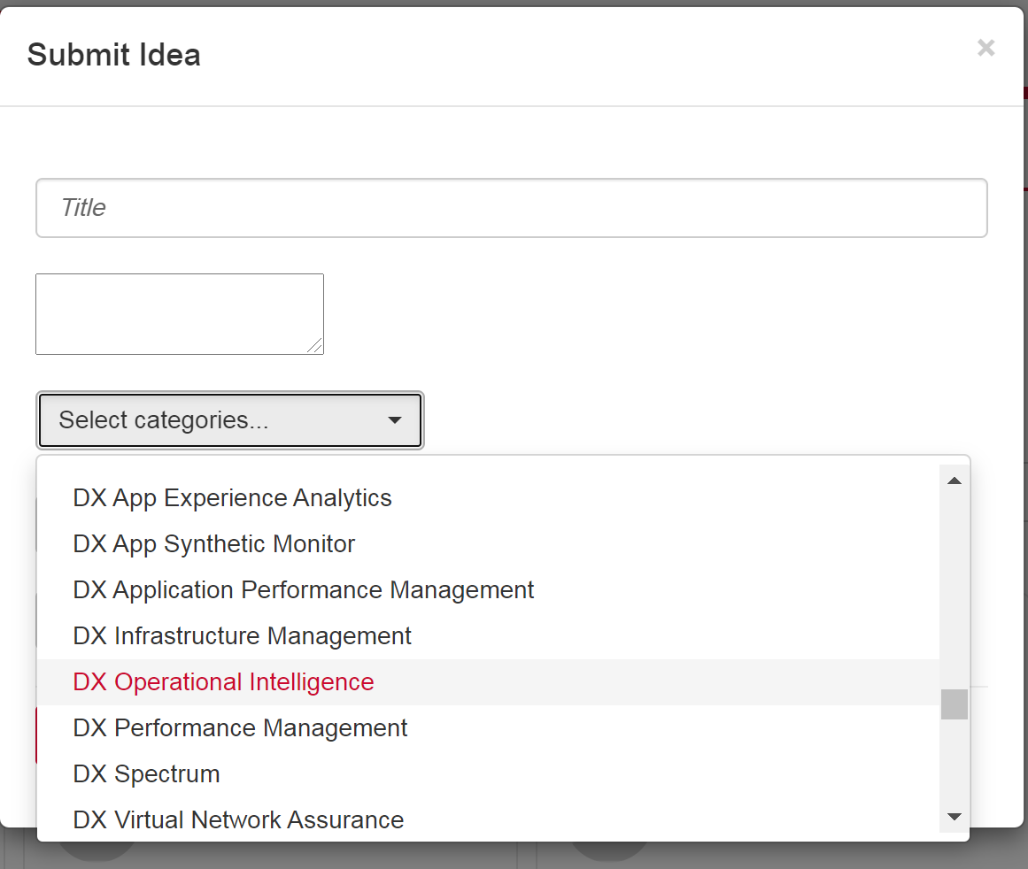Pick DX Application Performance Management
The height and width of the screenshot is (869, 1028).
[x=304, y=590]
